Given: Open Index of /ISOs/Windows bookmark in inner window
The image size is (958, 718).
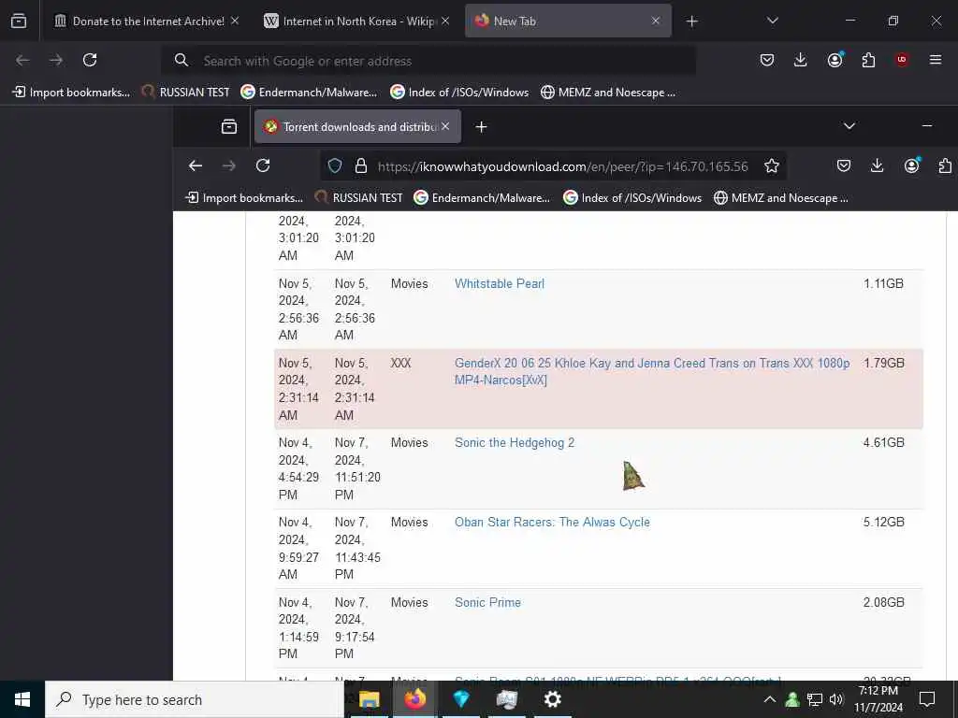Looking at the screenshot, I should click(632, 198).
